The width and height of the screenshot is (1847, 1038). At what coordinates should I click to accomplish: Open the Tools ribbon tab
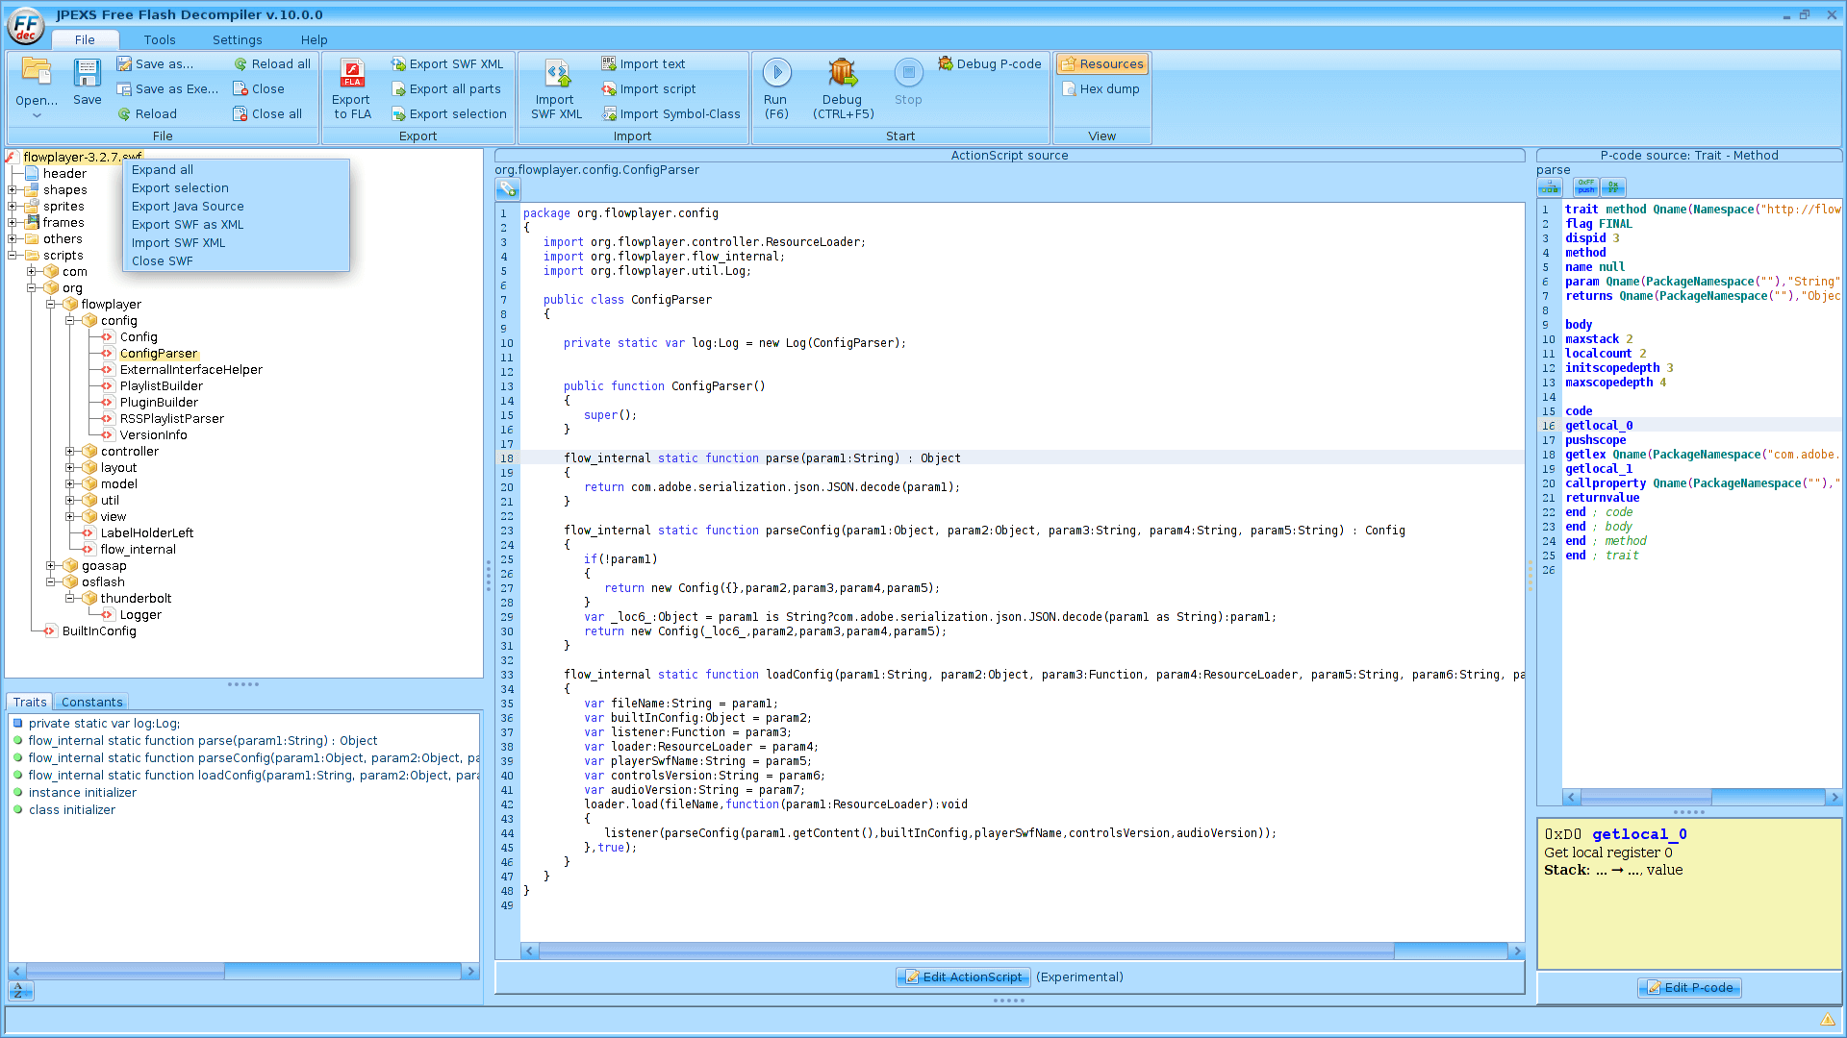(x=160, y=39)
